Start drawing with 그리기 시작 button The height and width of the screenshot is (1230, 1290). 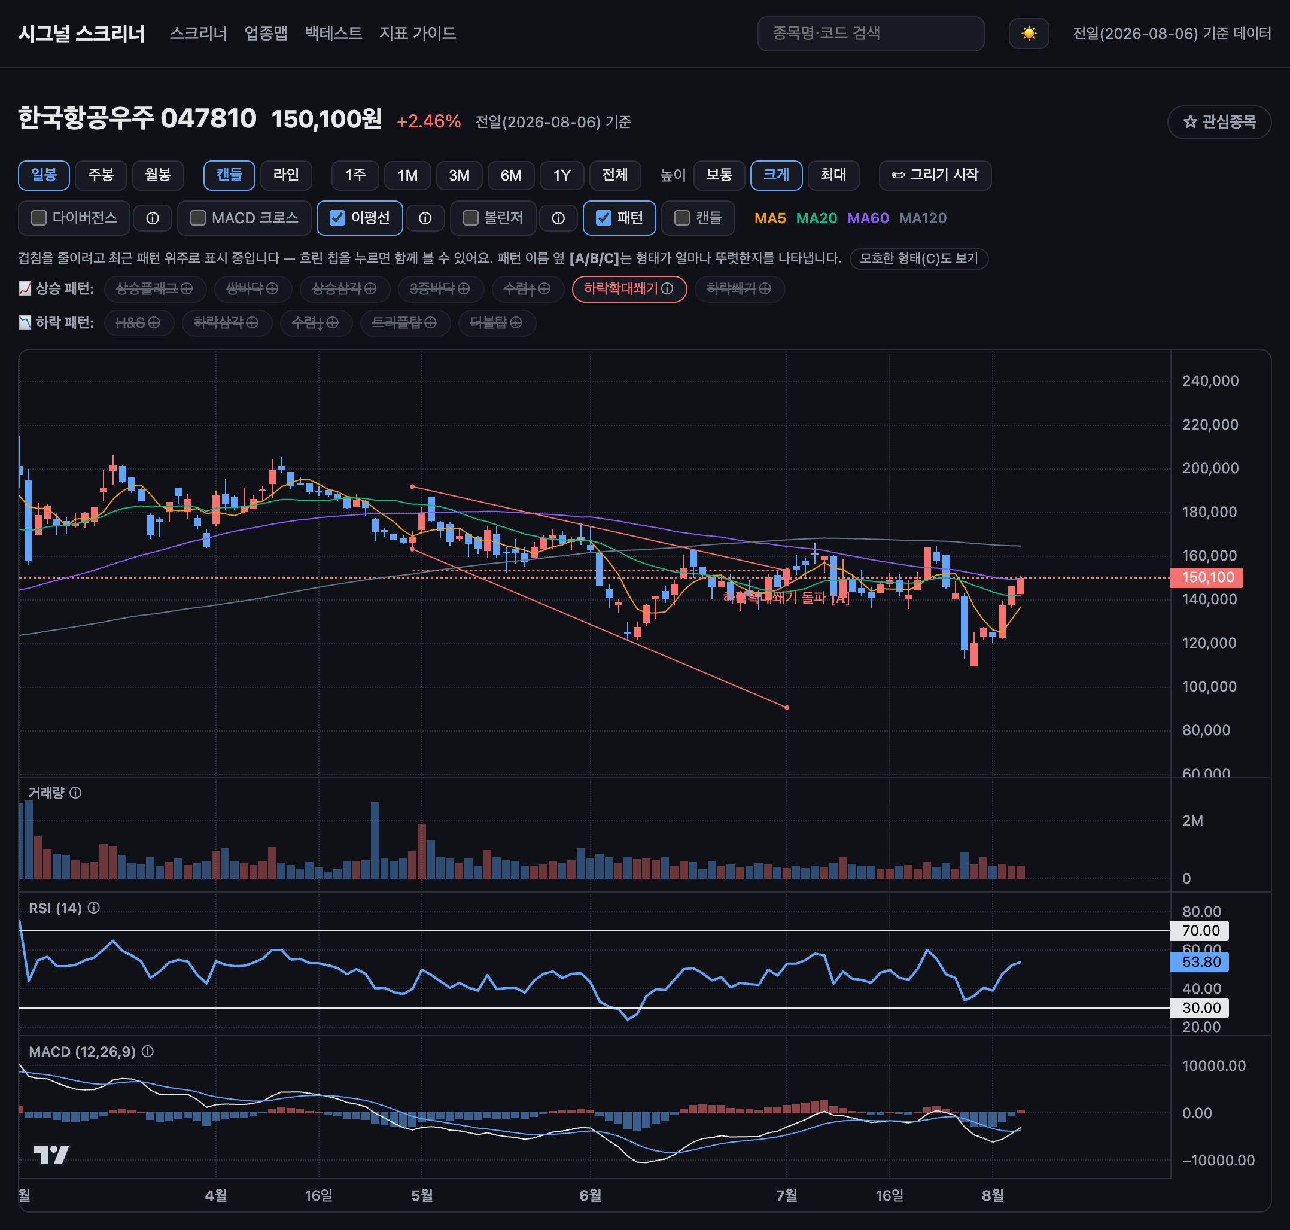pos(935,175)
